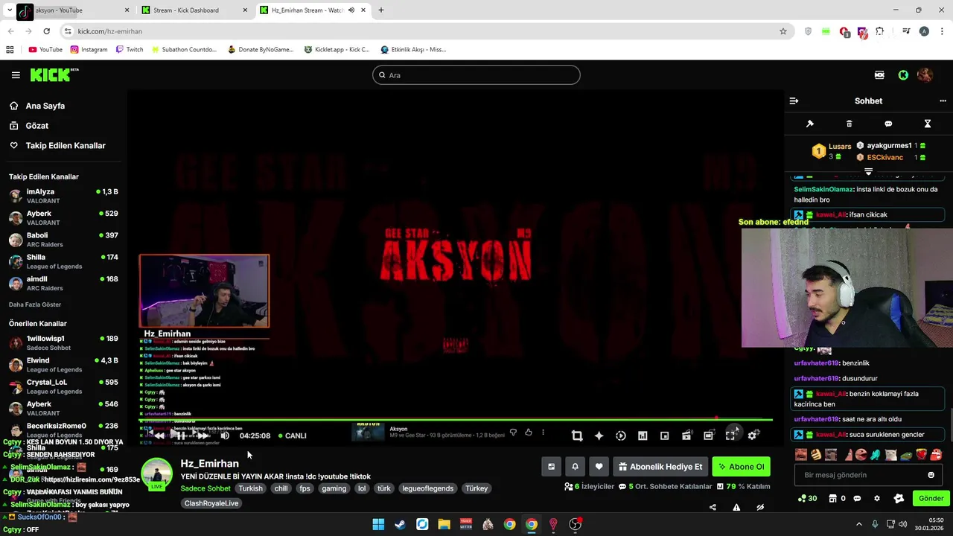Image resolution: width=953 pixels, height=536 pixels.
Task: Open the Sadece Sohbet category link
Action: tap(205, 488)
